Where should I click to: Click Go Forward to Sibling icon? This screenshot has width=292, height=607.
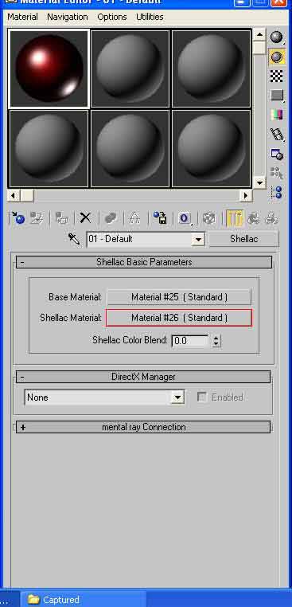271,218
